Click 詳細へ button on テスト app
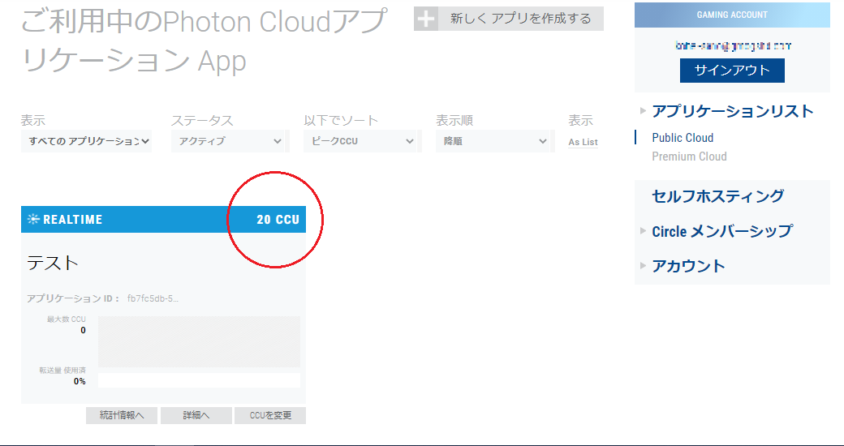 coord(196,415)
